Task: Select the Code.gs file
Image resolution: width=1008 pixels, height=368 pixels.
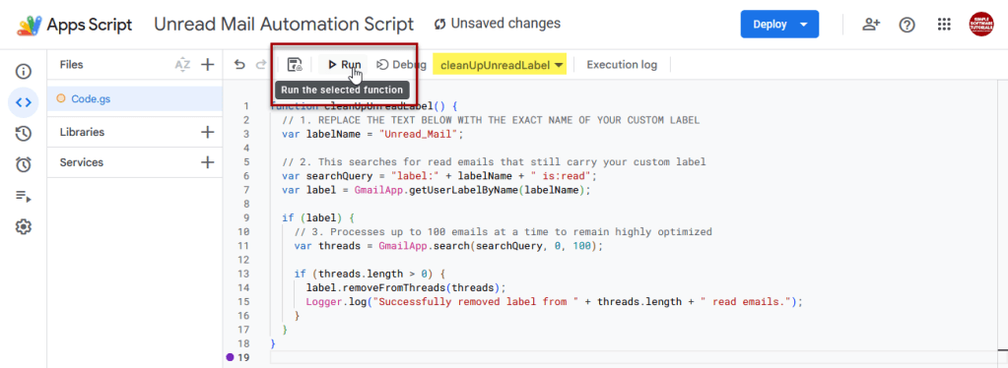Action: click(x=134, y=99)
